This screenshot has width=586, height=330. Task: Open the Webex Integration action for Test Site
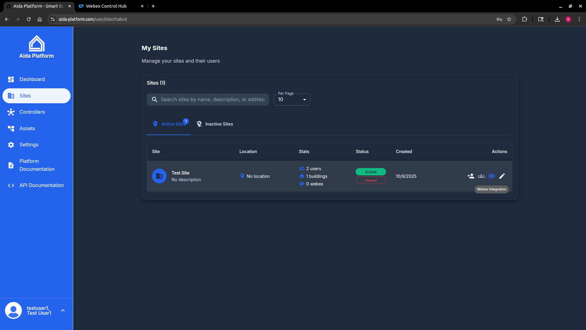pos(491,176)
